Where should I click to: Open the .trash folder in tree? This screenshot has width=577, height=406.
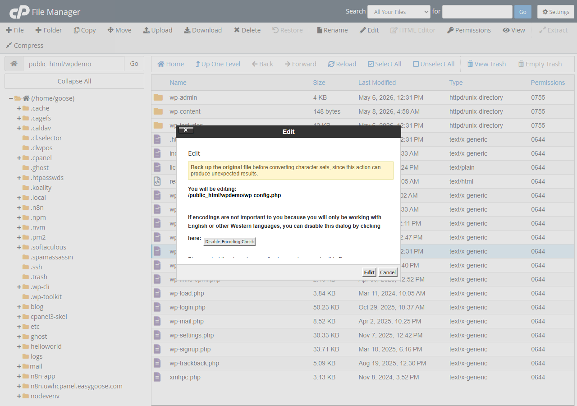39,277
